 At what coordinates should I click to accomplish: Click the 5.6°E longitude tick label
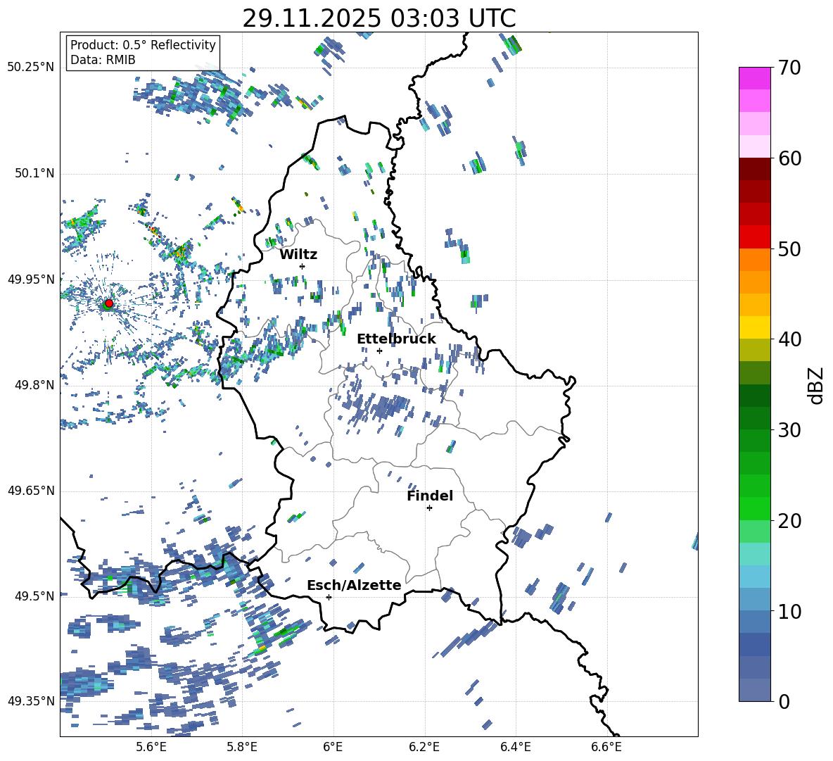tap(151, 746)
